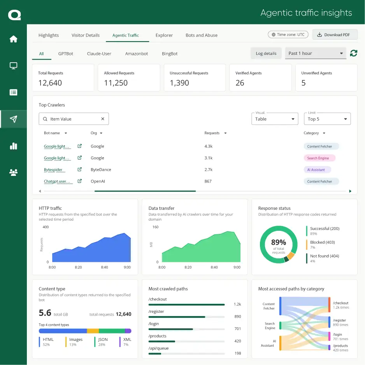Click the Total Requests card 12,640
365x365 pixels.
tap(63, 78)
